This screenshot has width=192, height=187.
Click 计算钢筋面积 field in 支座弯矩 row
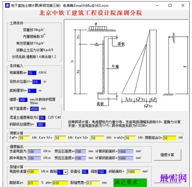pyautogui.click(x=126, y=152)
